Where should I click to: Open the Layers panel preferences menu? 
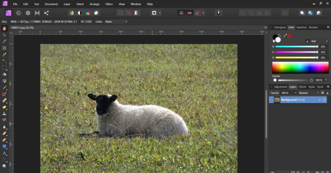[x=328, y=87]
